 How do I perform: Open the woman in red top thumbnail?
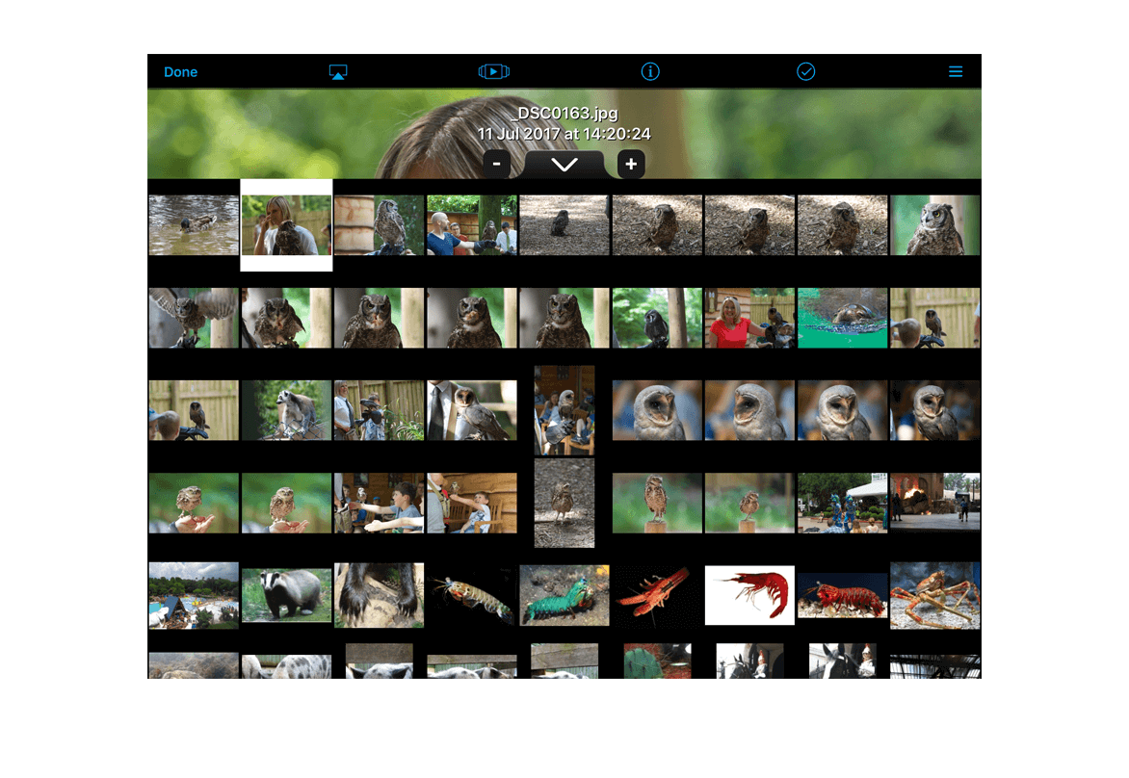point(749,318)
